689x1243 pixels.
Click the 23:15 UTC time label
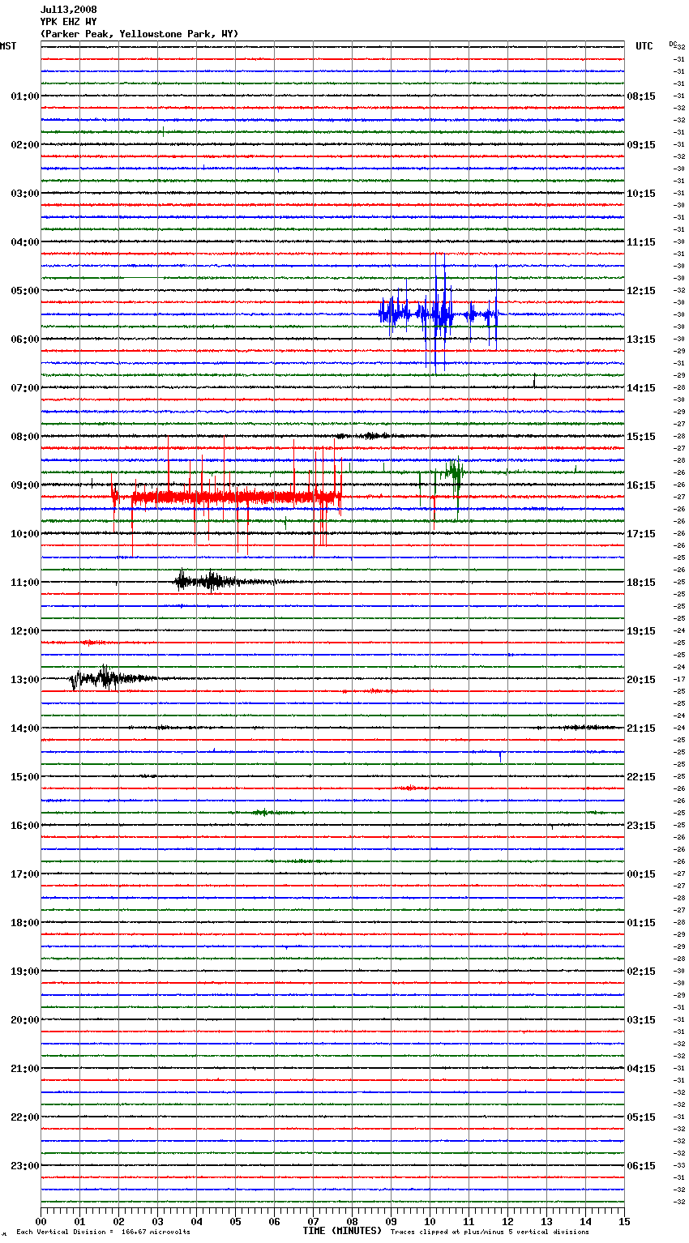pyautogui.click(x=641, y=826)
